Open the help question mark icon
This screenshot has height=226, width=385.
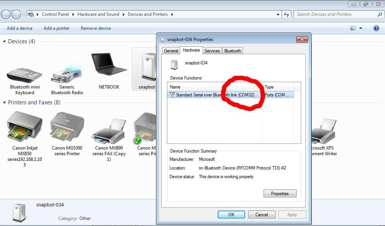376,28
